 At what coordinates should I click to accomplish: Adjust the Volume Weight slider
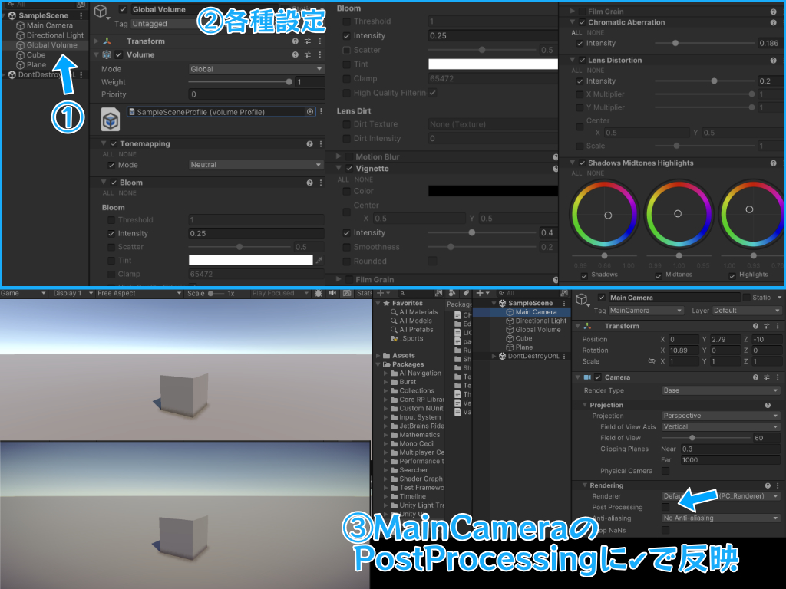(239, 81)
